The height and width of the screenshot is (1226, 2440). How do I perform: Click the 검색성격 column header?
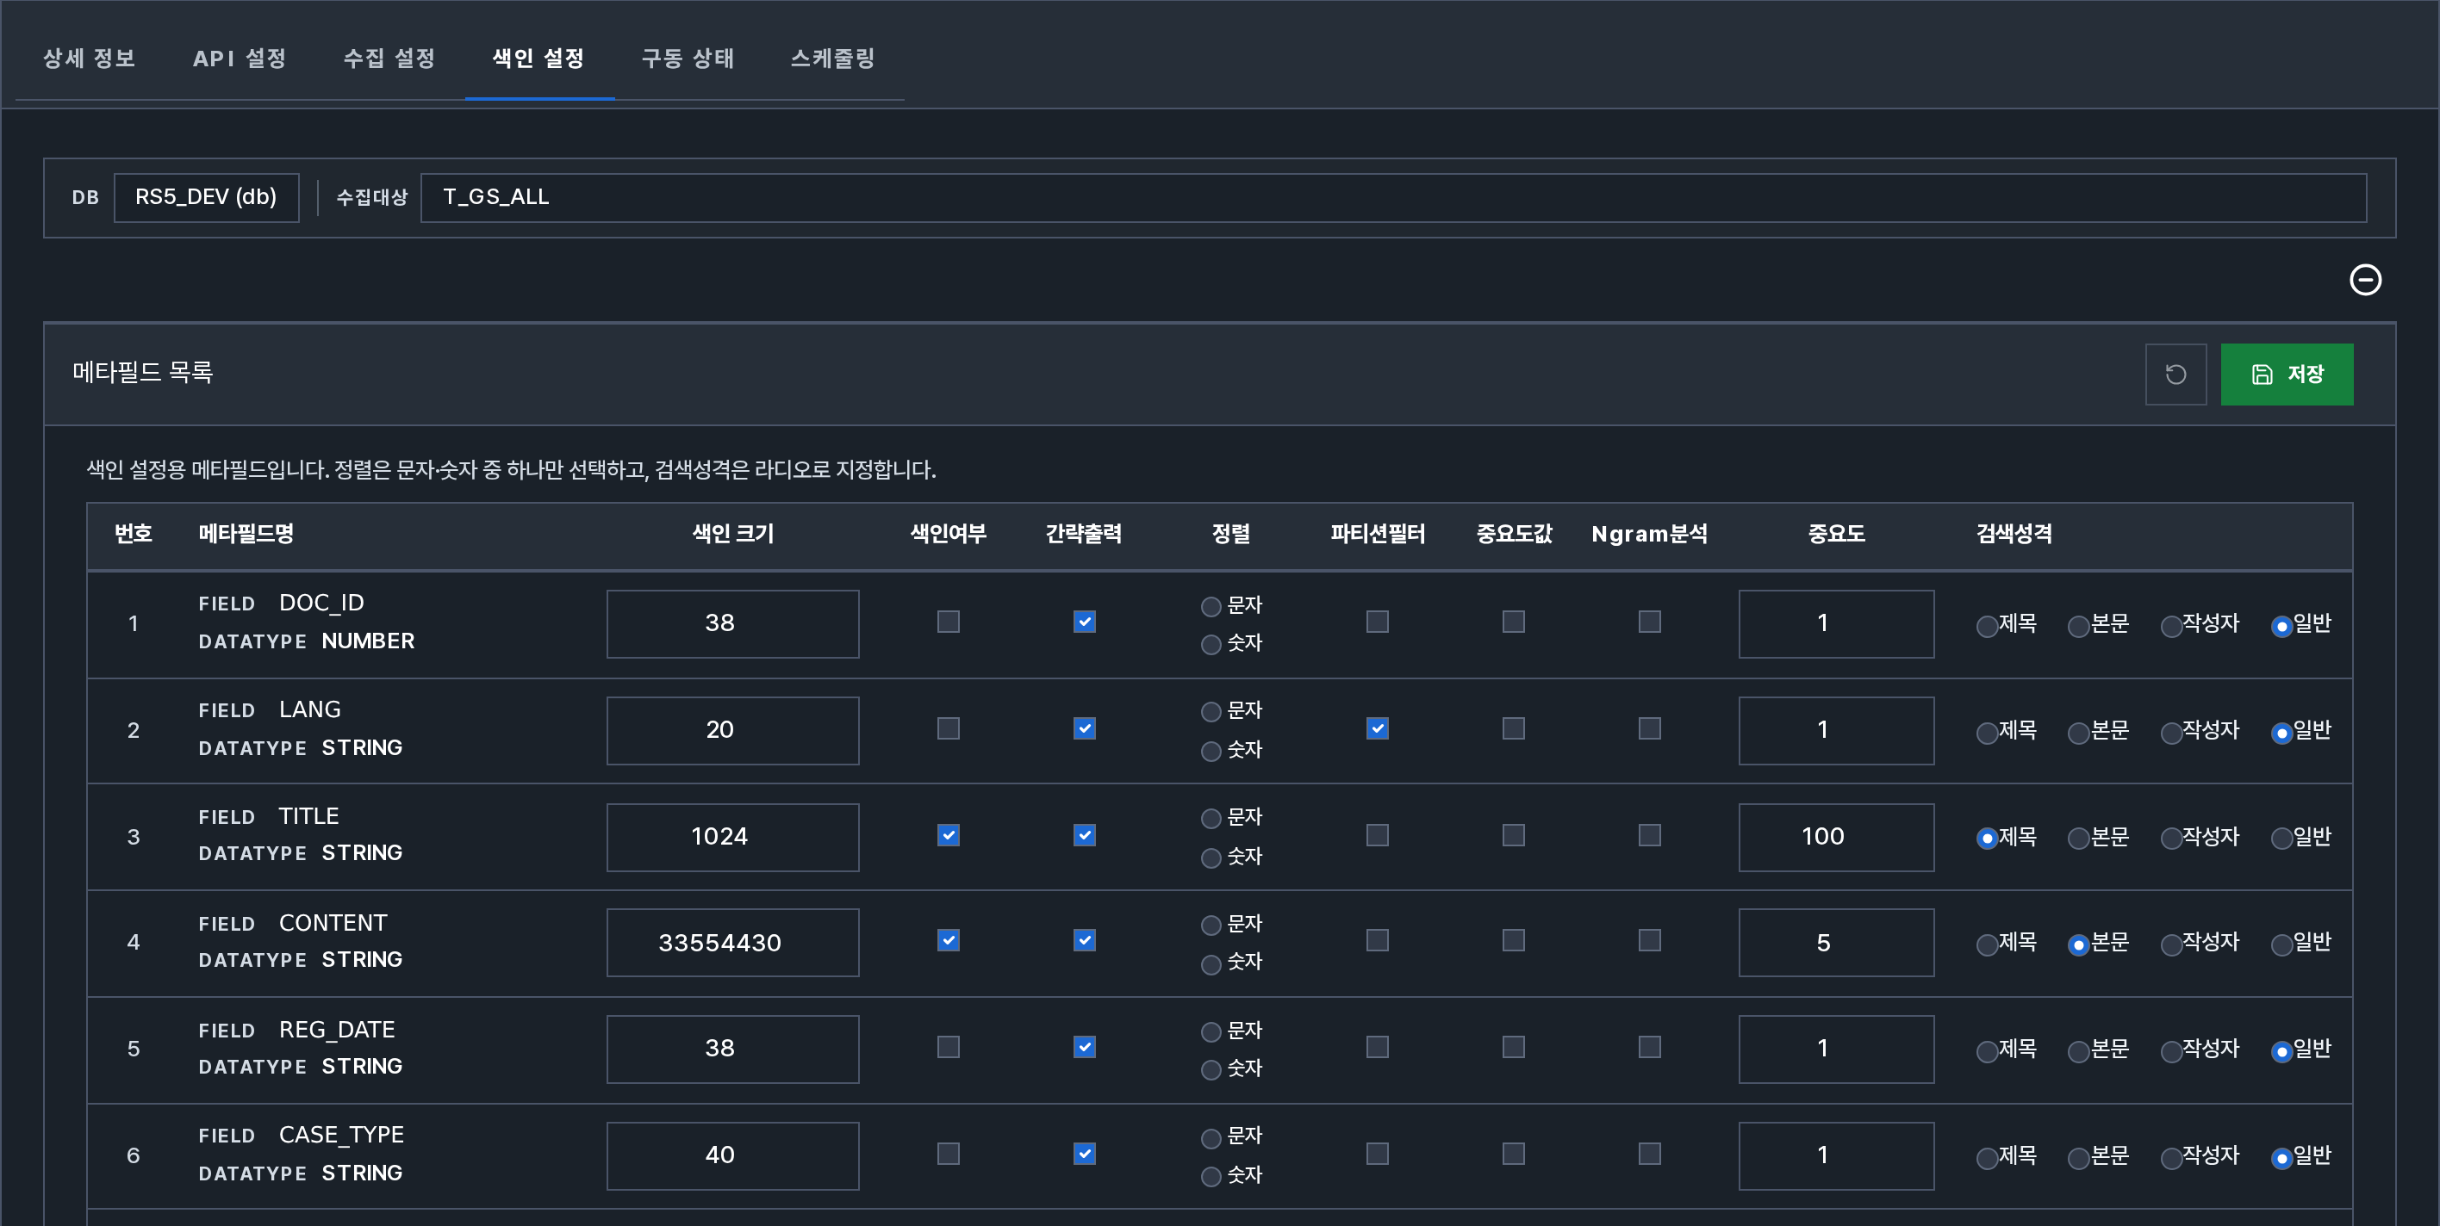point(2014,534)
